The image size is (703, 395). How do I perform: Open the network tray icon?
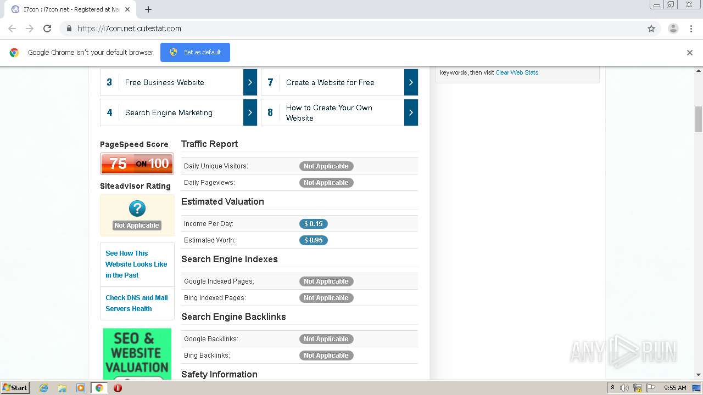(638, 388)
